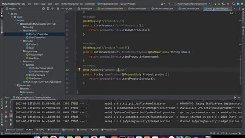Toggle the Project tool window stripe button
This screenshot has height=138, width=245.
tap(2, 13)
